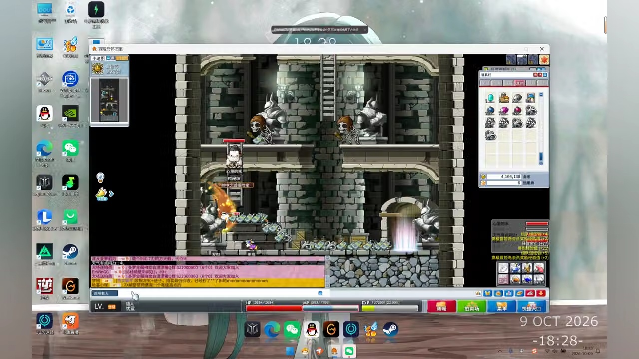Click the yellow EXP progress bar
The height and width of the screenshot is (359, 639).
pyautogui.click(x=389, y=308)
